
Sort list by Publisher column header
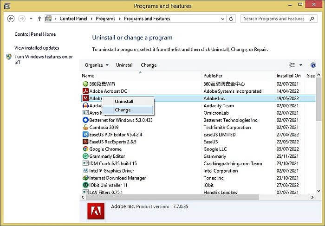point(213,76)
